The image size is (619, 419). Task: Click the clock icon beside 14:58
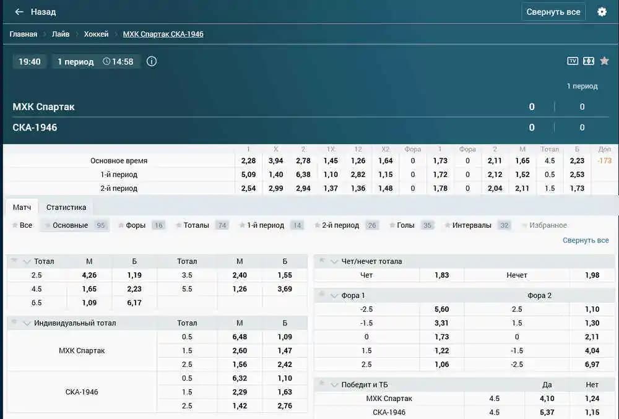pyautogui.click(x=106, y=61)
